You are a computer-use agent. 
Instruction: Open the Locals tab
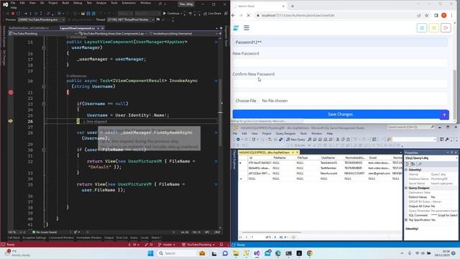(x=144, y=237)
